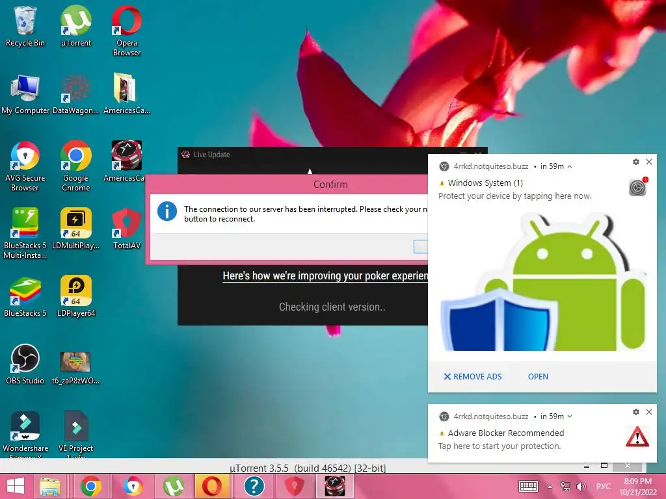The width and height of the screenshot is (666, 499).
Task: Click the red warning triangle notification icon
Action: pyautogui.click(x=637, y=437)
